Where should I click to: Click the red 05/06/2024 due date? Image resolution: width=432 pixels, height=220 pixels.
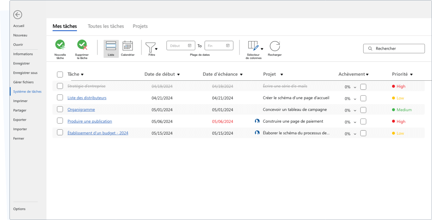click(223, 121)
